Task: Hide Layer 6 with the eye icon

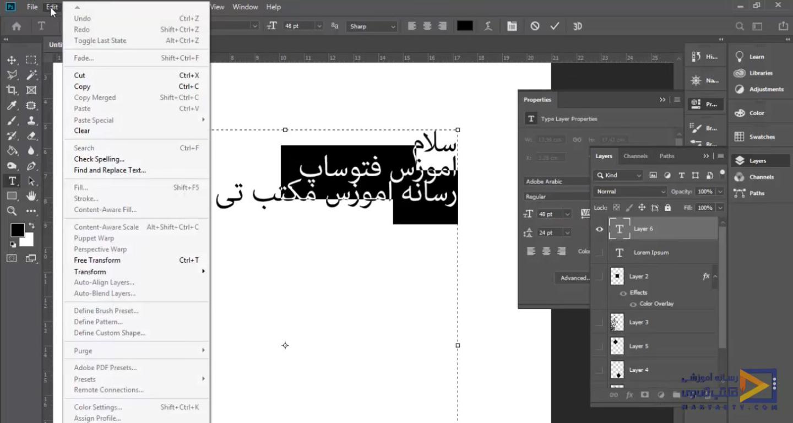Action: tap(599, 229)
